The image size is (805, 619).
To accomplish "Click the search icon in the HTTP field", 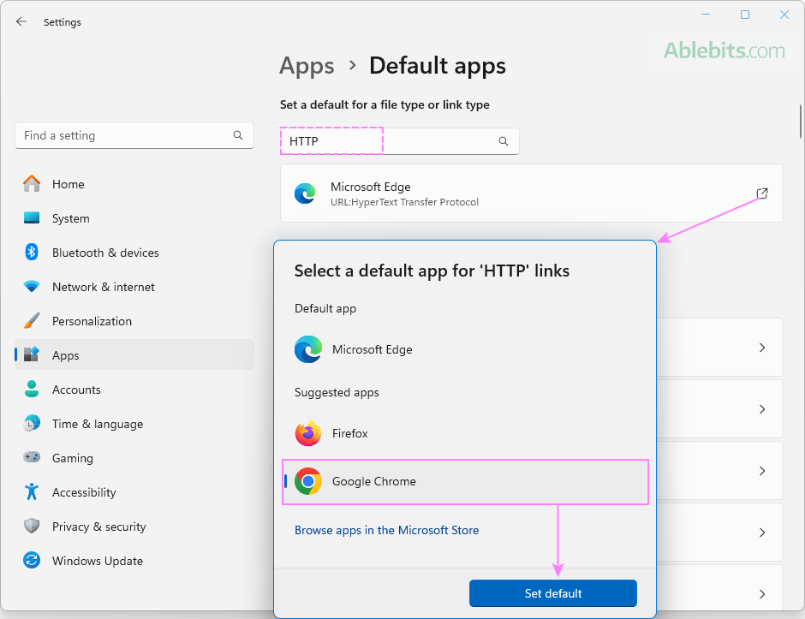I will click(x=504, y=141).
